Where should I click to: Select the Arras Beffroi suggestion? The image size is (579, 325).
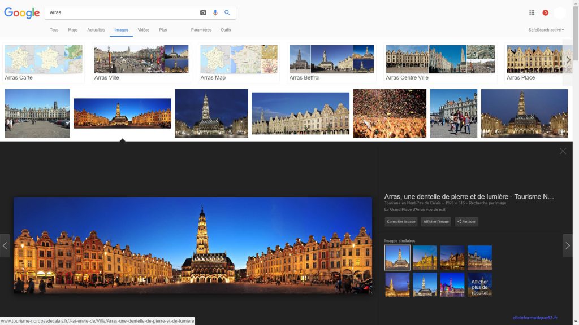coord(331,63)
